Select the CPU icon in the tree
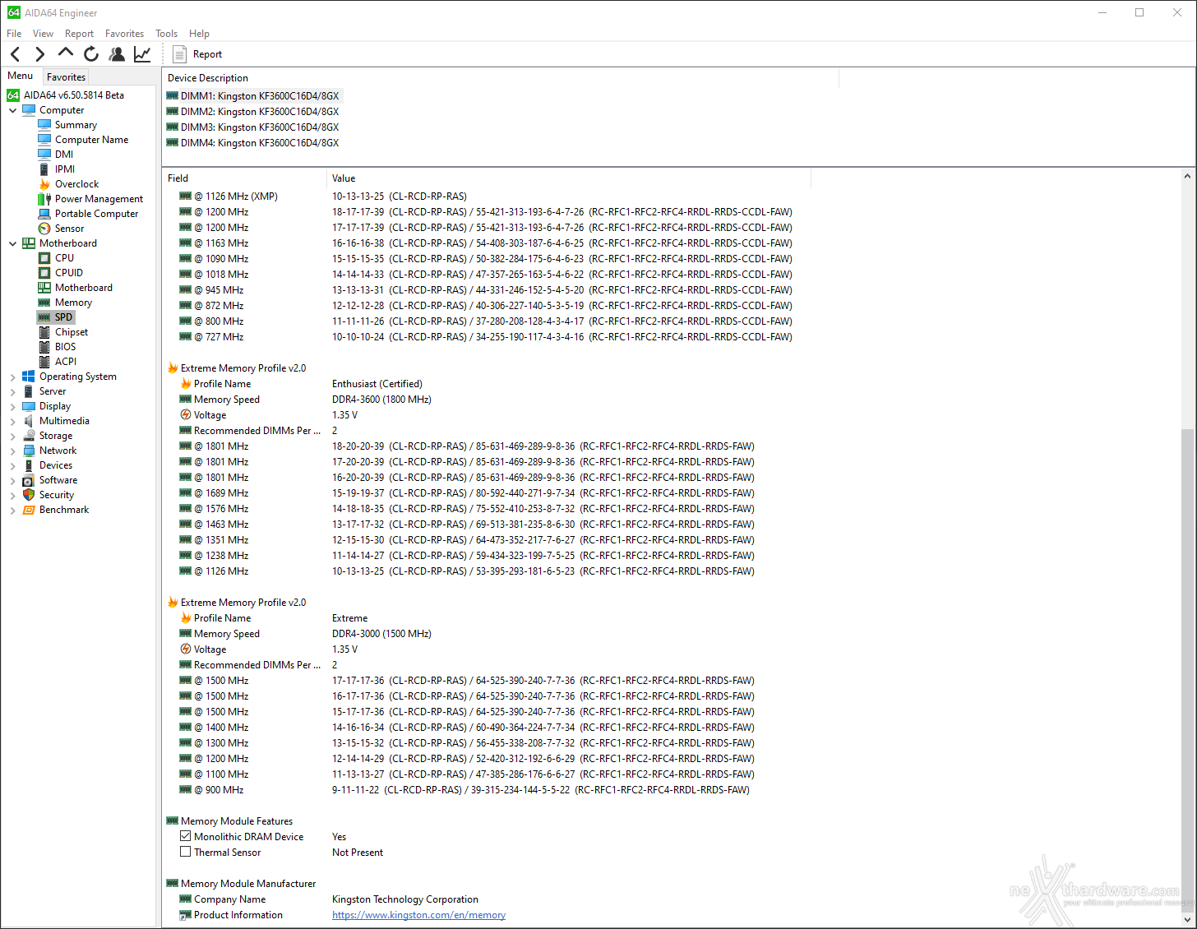The width and height of the screenshot is (1197, 929). 44,258
